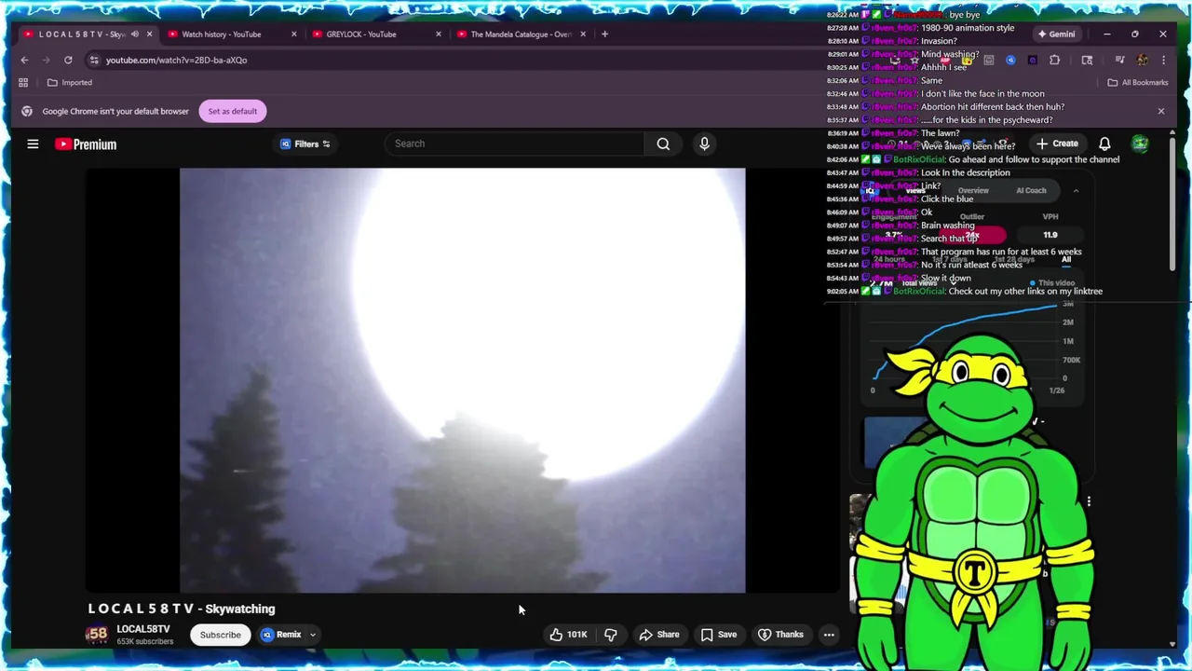
Task: Save the video to a playlist
Action: pos(719,635)
